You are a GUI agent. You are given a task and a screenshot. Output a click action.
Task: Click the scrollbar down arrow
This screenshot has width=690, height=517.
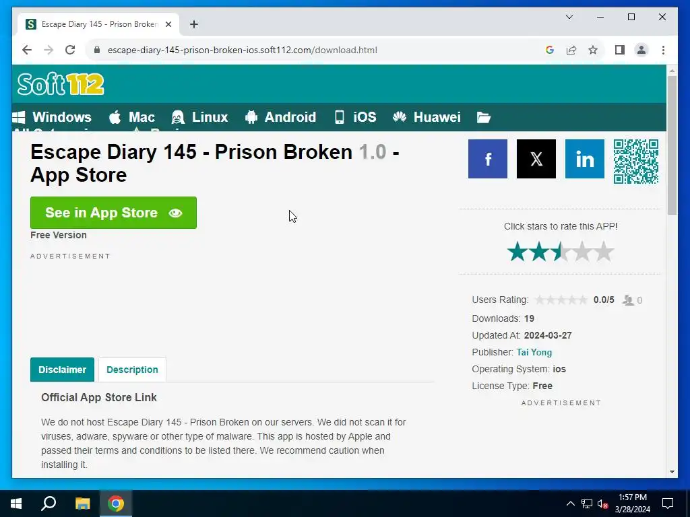[x=672, y=472]
